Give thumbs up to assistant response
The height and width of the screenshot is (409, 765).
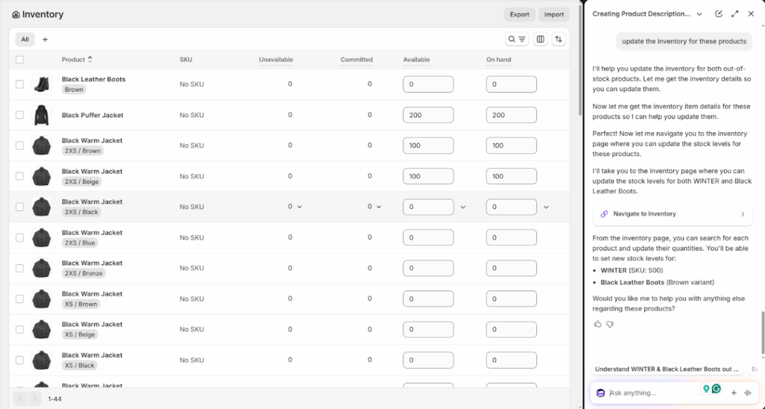(x=598, y=324)
